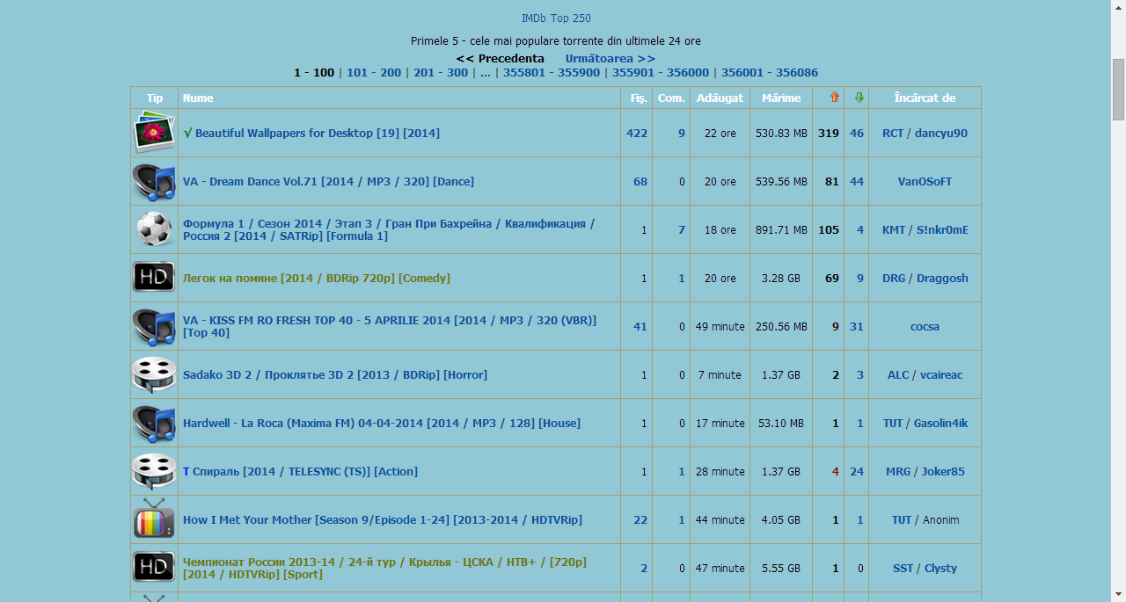Image resolution: width=1126 pixels, height=602 pixels.
Task: Click the scrollbar up arrow
Action: tap(1118, 7)
